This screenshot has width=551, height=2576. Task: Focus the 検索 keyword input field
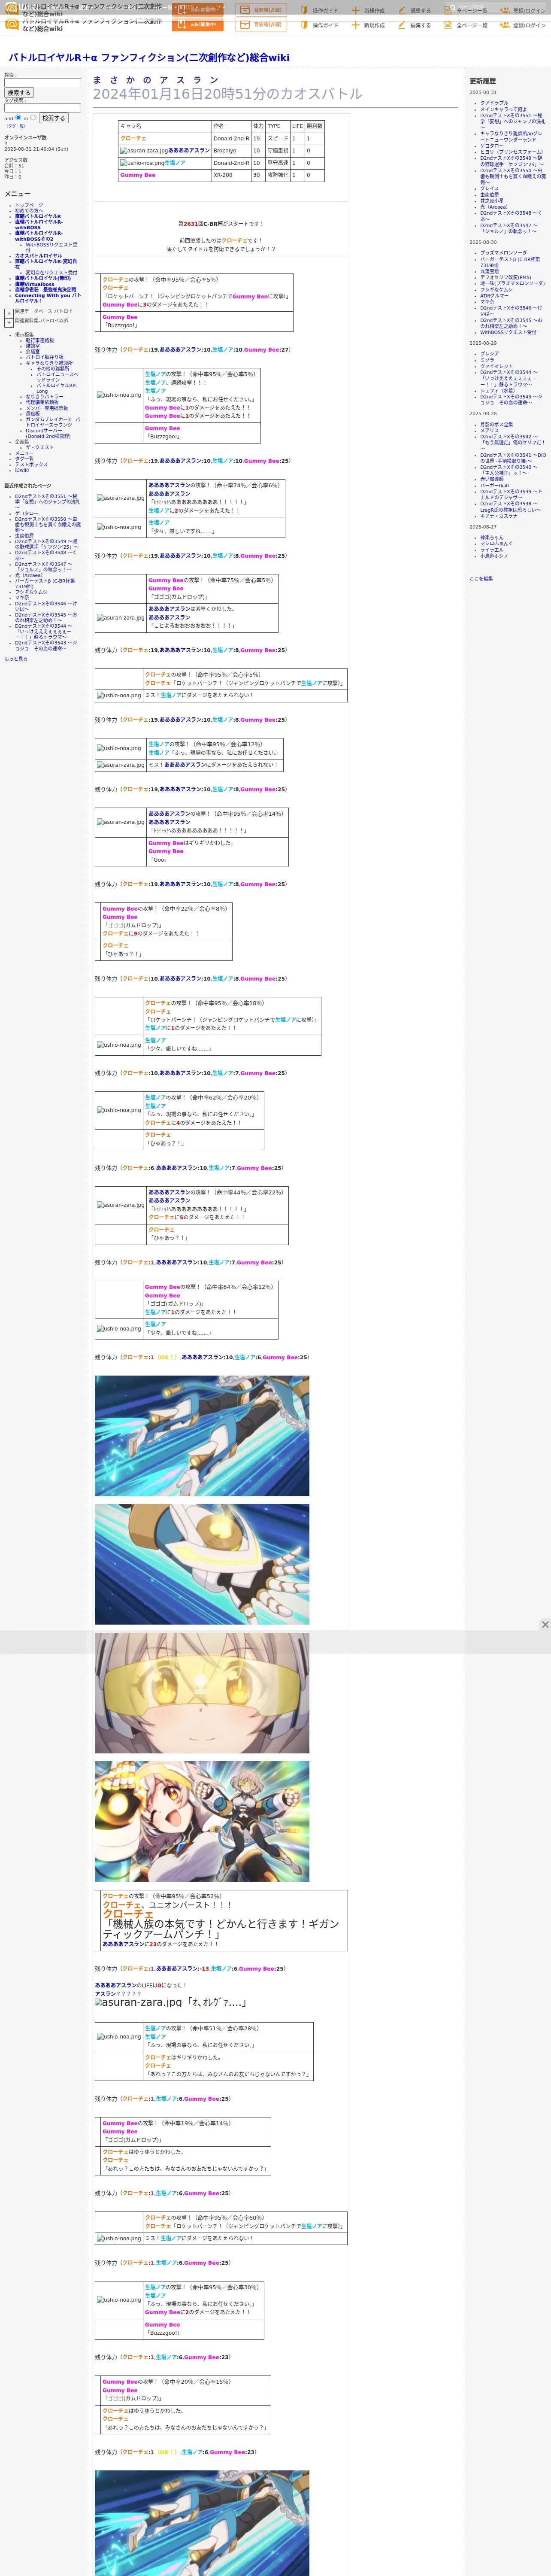pyautogui.click(x=43, y=83)
